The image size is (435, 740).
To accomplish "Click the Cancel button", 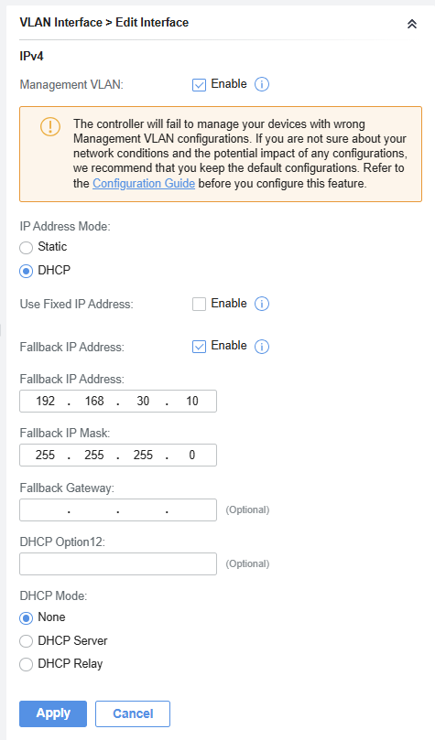I will (133, 713).
